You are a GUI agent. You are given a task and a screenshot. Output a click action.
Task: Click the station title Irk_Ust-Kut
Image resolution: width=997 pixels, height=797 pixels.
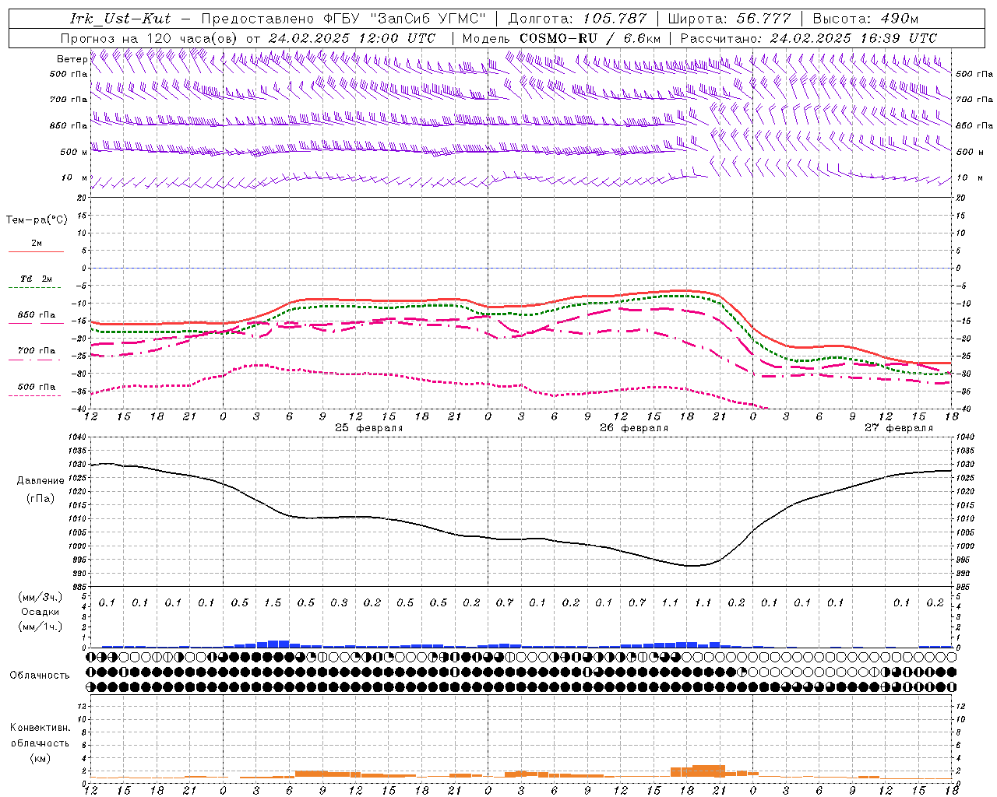click(120, 19)
